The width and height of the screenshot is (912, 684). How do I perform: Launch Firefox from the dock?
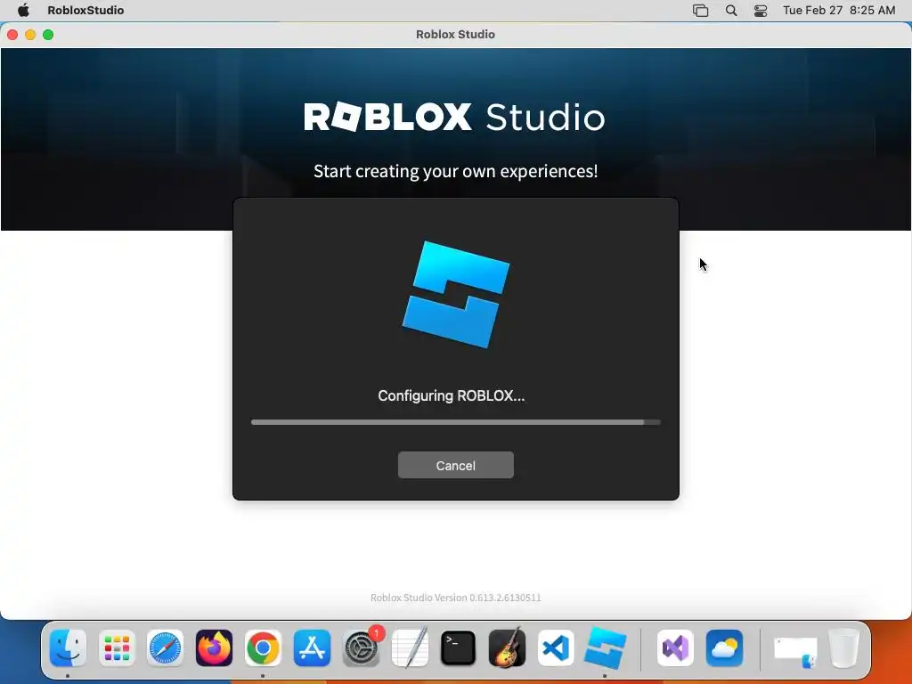point(214,648)
